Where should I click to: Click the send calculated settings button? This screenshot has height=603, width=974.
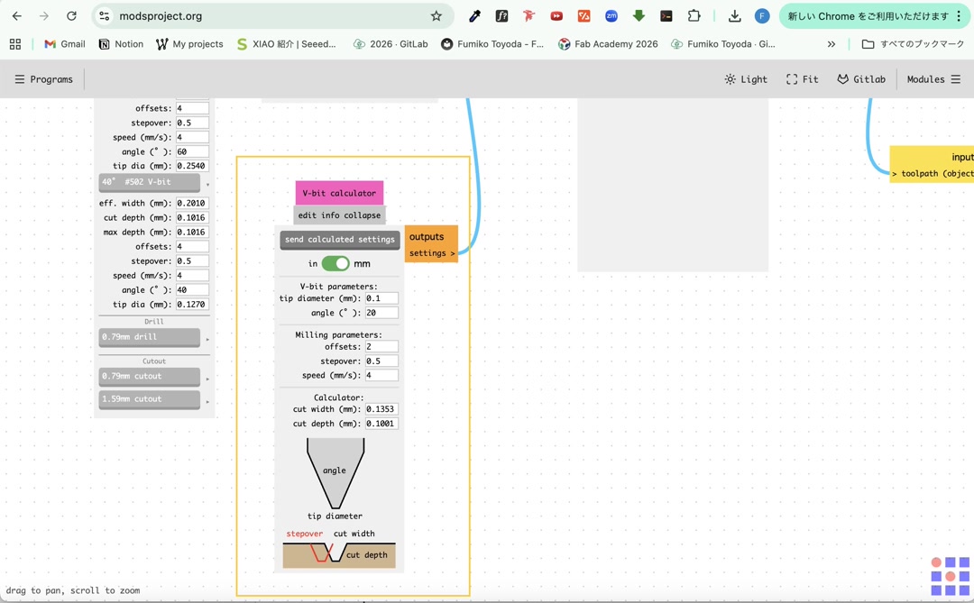pyautogui.click(x=339, y=240)
